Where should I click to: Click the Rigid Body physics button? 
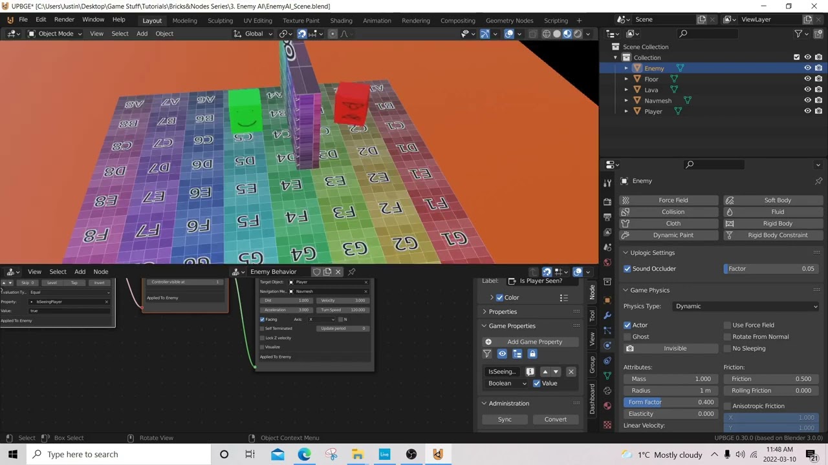click(x=772, y=223)
